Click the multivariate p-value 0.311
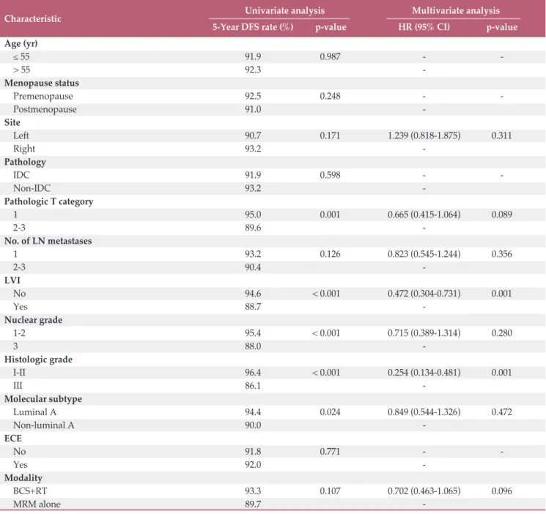The height and width of the screenshot is (514, 546). (502, 135)
